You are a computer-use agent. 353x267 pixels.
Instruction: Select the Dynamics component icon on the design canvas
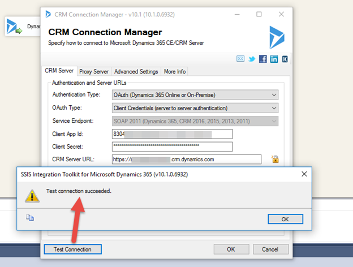coord(14,27)
